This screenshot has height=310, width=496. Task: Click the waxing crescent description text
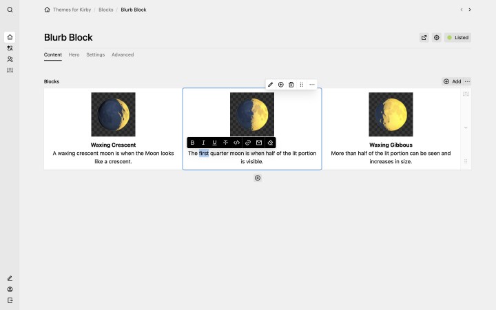tap(113, 157)
